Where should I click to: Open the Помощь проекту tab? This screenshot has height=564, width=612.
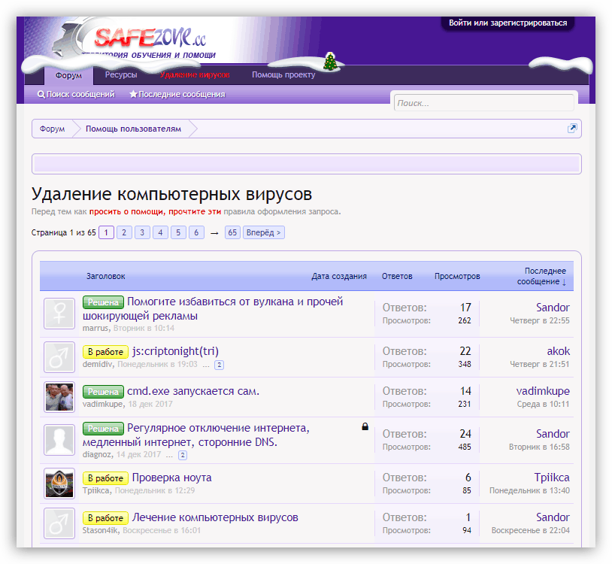point(283,74)
